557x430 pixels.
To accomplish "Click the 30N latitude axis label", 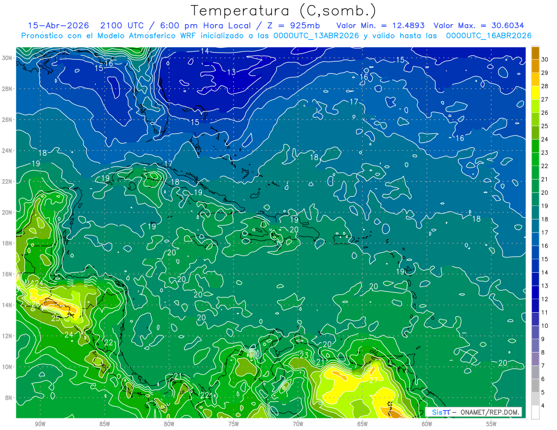I will tap(7, 58).
